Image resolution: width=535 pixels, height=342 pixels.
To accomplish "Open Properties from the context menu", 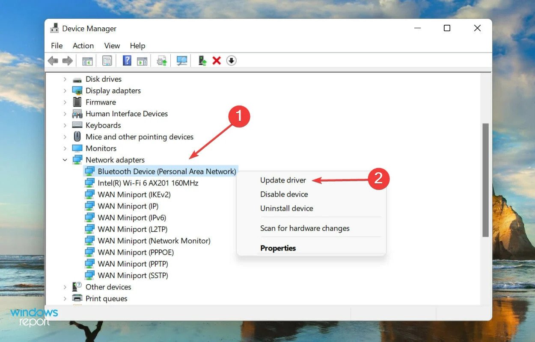I will coord(278,248).
